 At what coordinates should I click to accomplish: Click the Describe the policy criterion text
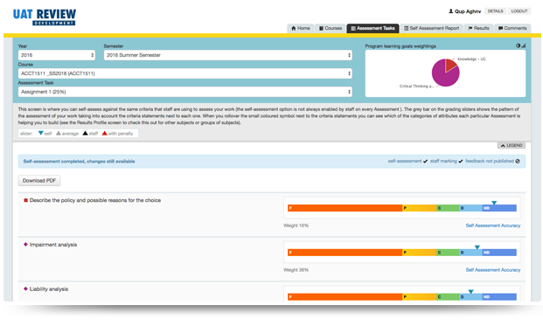95,200
